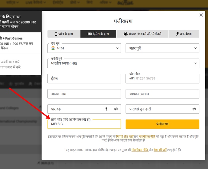The image size is (208, 169).
Task: Select the ई-मेल के द्वारा tab
Action: [98, 34]
